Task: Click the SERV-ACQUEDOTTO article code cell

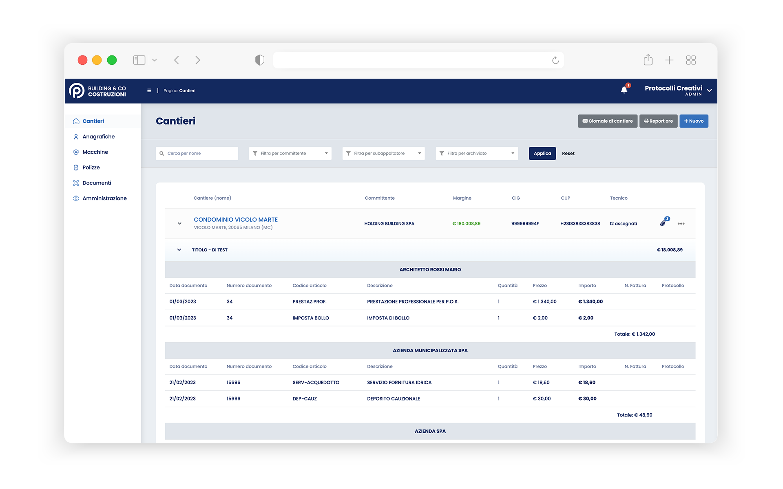Action: (x=316, y=383)
